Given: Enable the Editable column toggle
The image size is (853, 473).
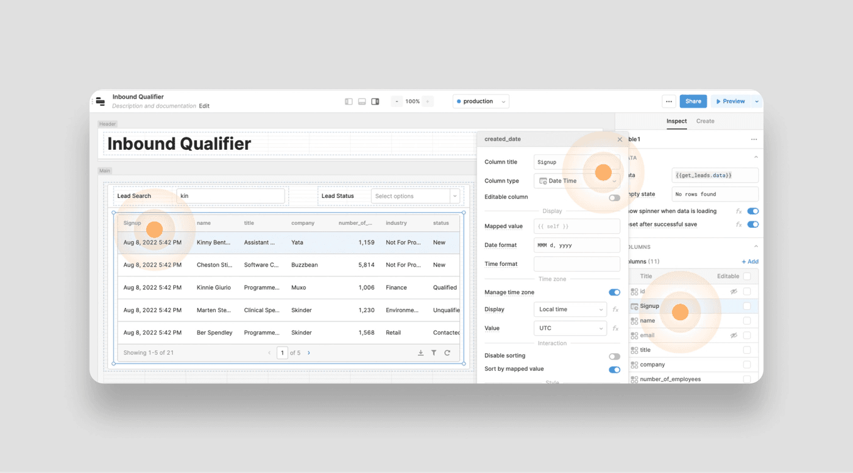Looking at the screenshot, I should point(614,198).
